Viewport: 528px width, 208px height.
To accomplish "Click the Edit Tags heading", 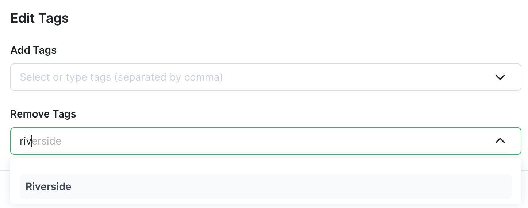I will point(39,18).
